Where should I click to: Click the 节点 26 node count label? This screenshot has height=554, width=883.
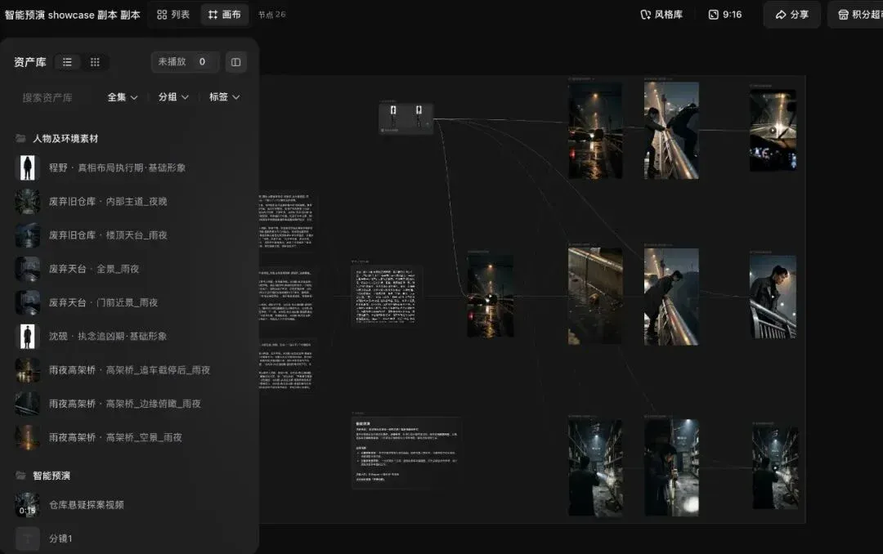272,15
